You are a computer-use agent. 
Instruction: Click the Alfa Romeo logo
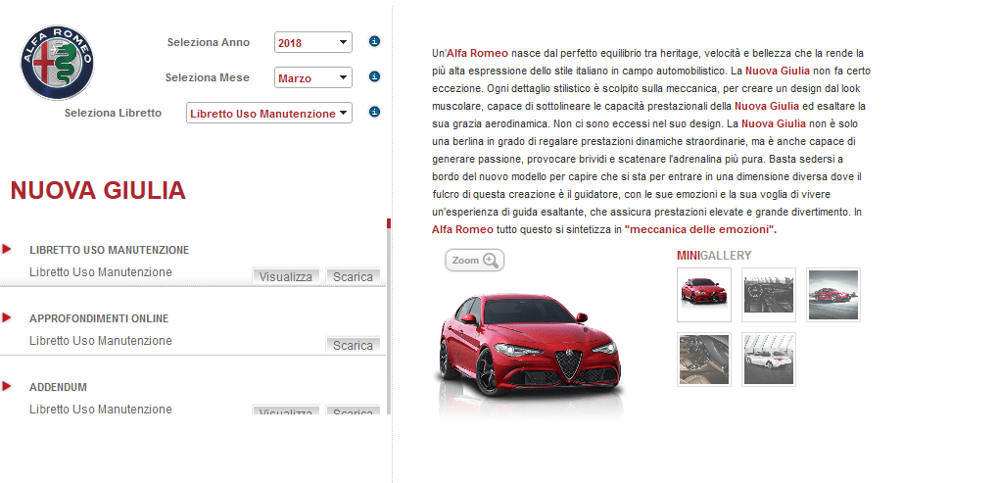tap(58, 63)
